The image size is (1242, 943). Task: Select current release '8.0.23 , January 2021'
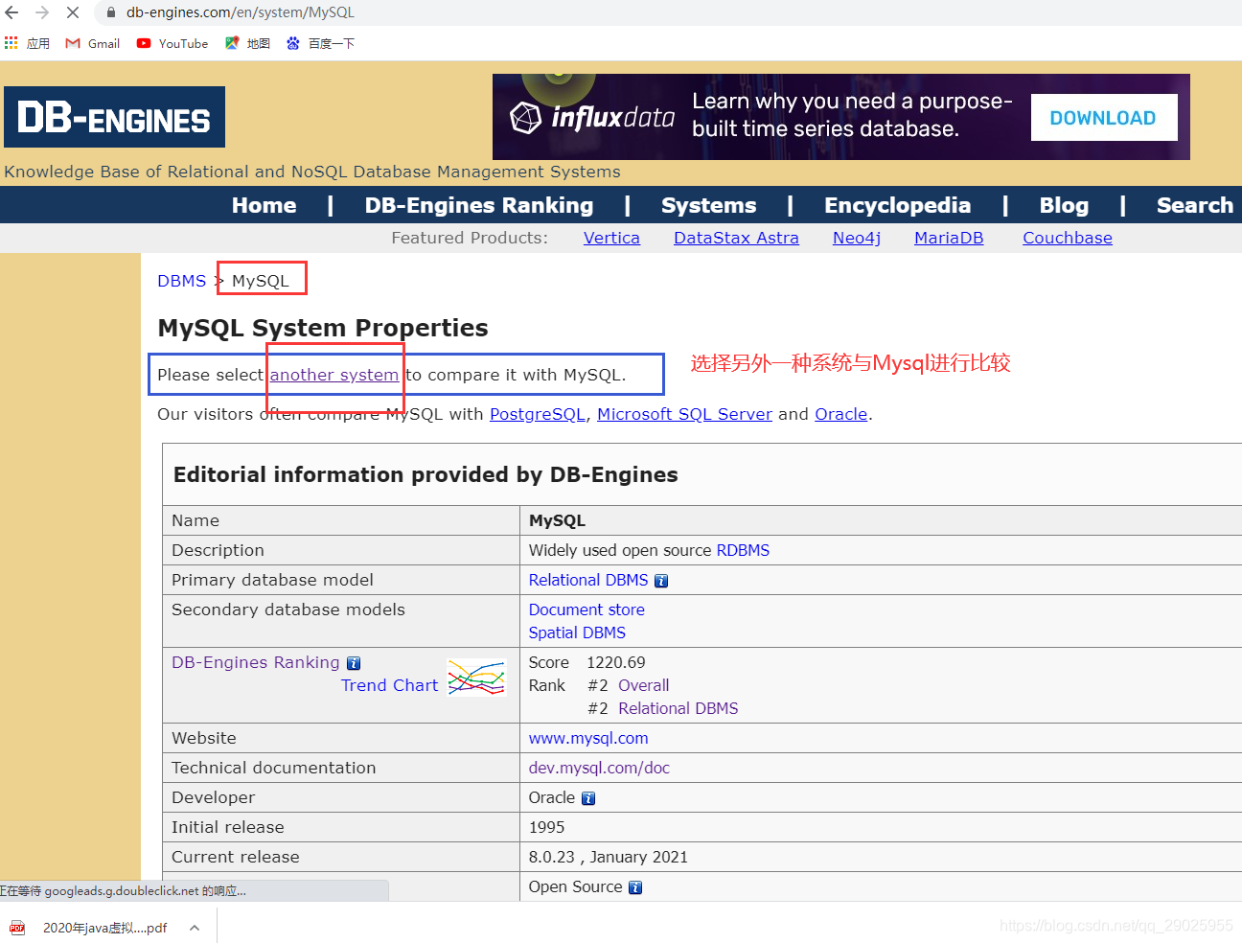[x=609, y=857]
